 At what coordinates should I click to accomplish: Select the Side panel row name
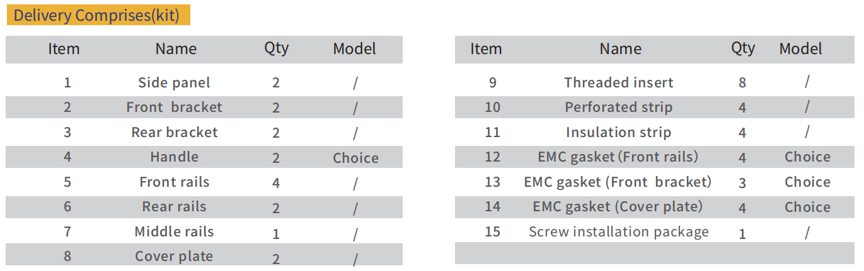click(174, 82)
